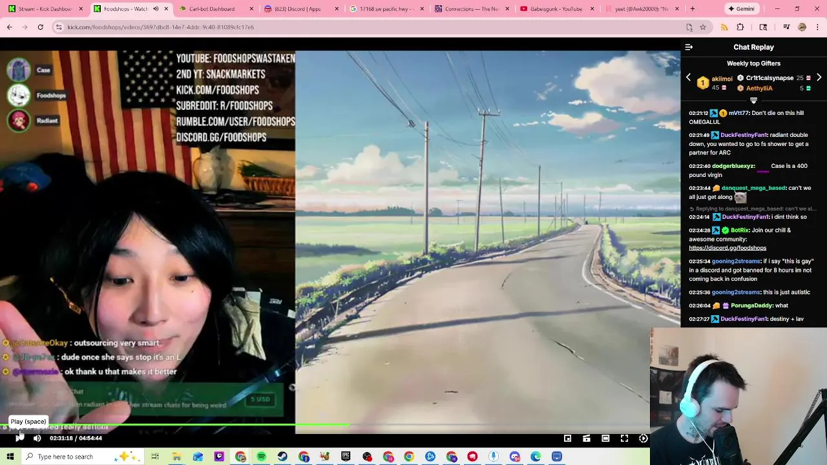
Task: Enter fullscreen video
Action: [625, 439]
